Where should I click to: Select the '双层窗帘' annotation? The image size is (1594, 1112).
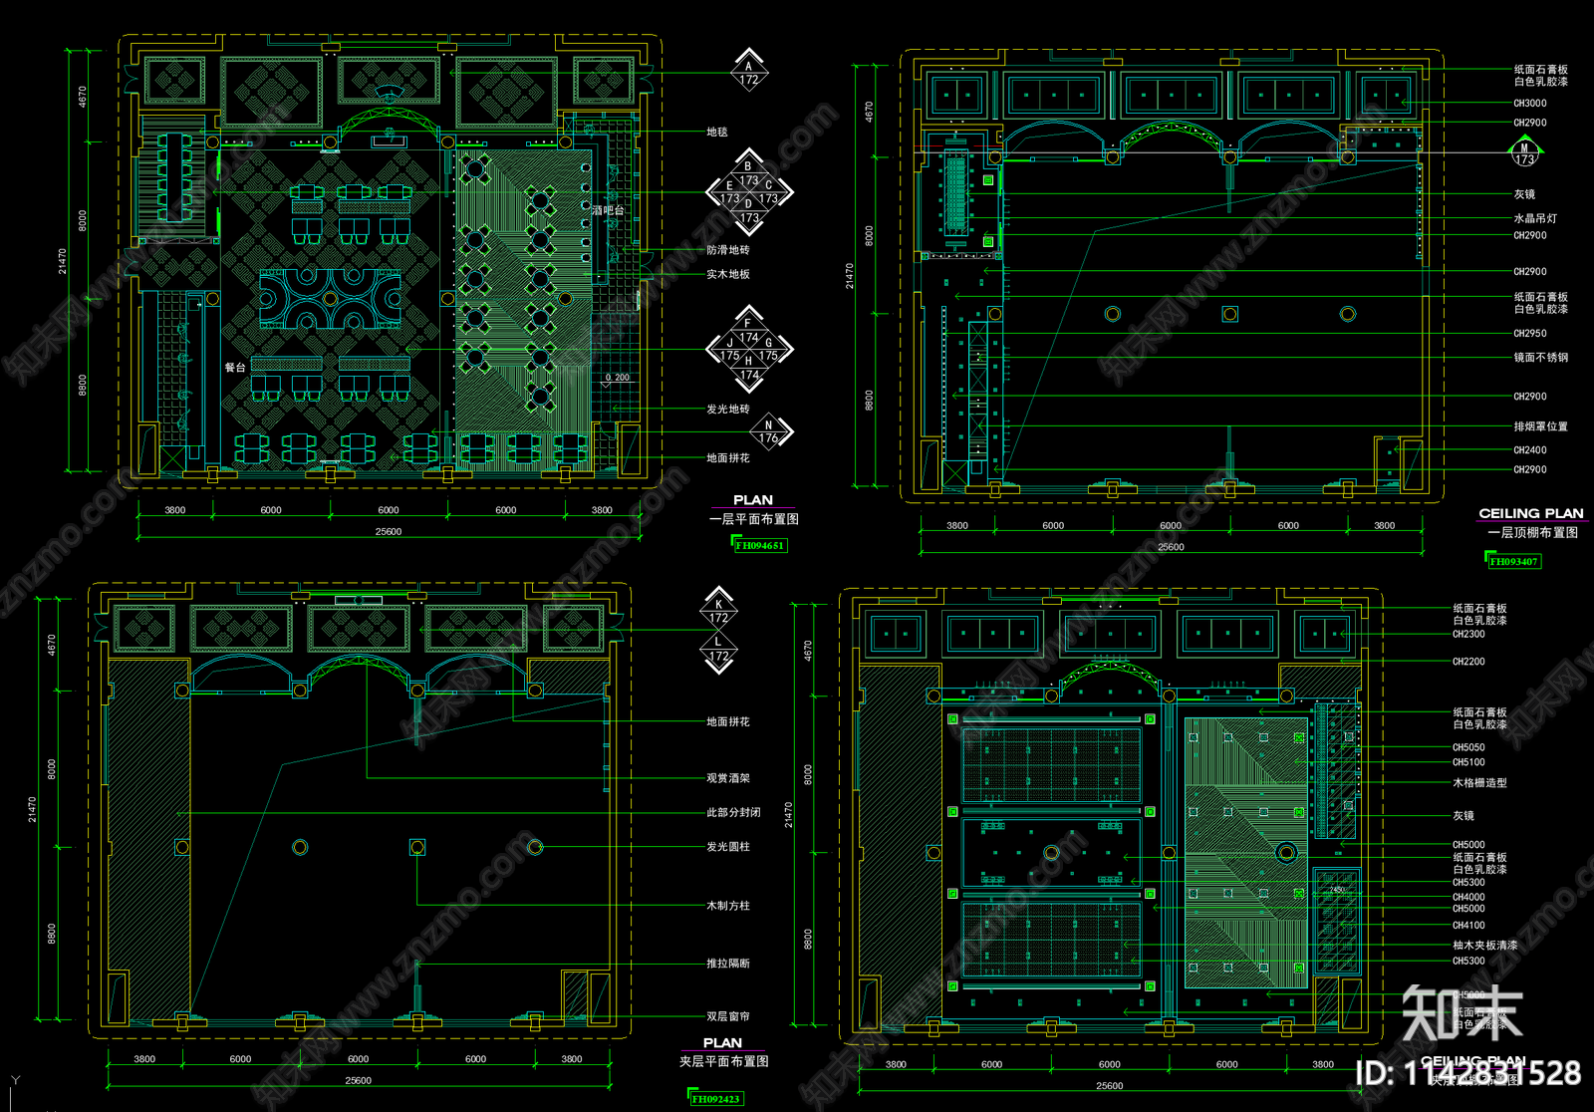[728, 1016]
